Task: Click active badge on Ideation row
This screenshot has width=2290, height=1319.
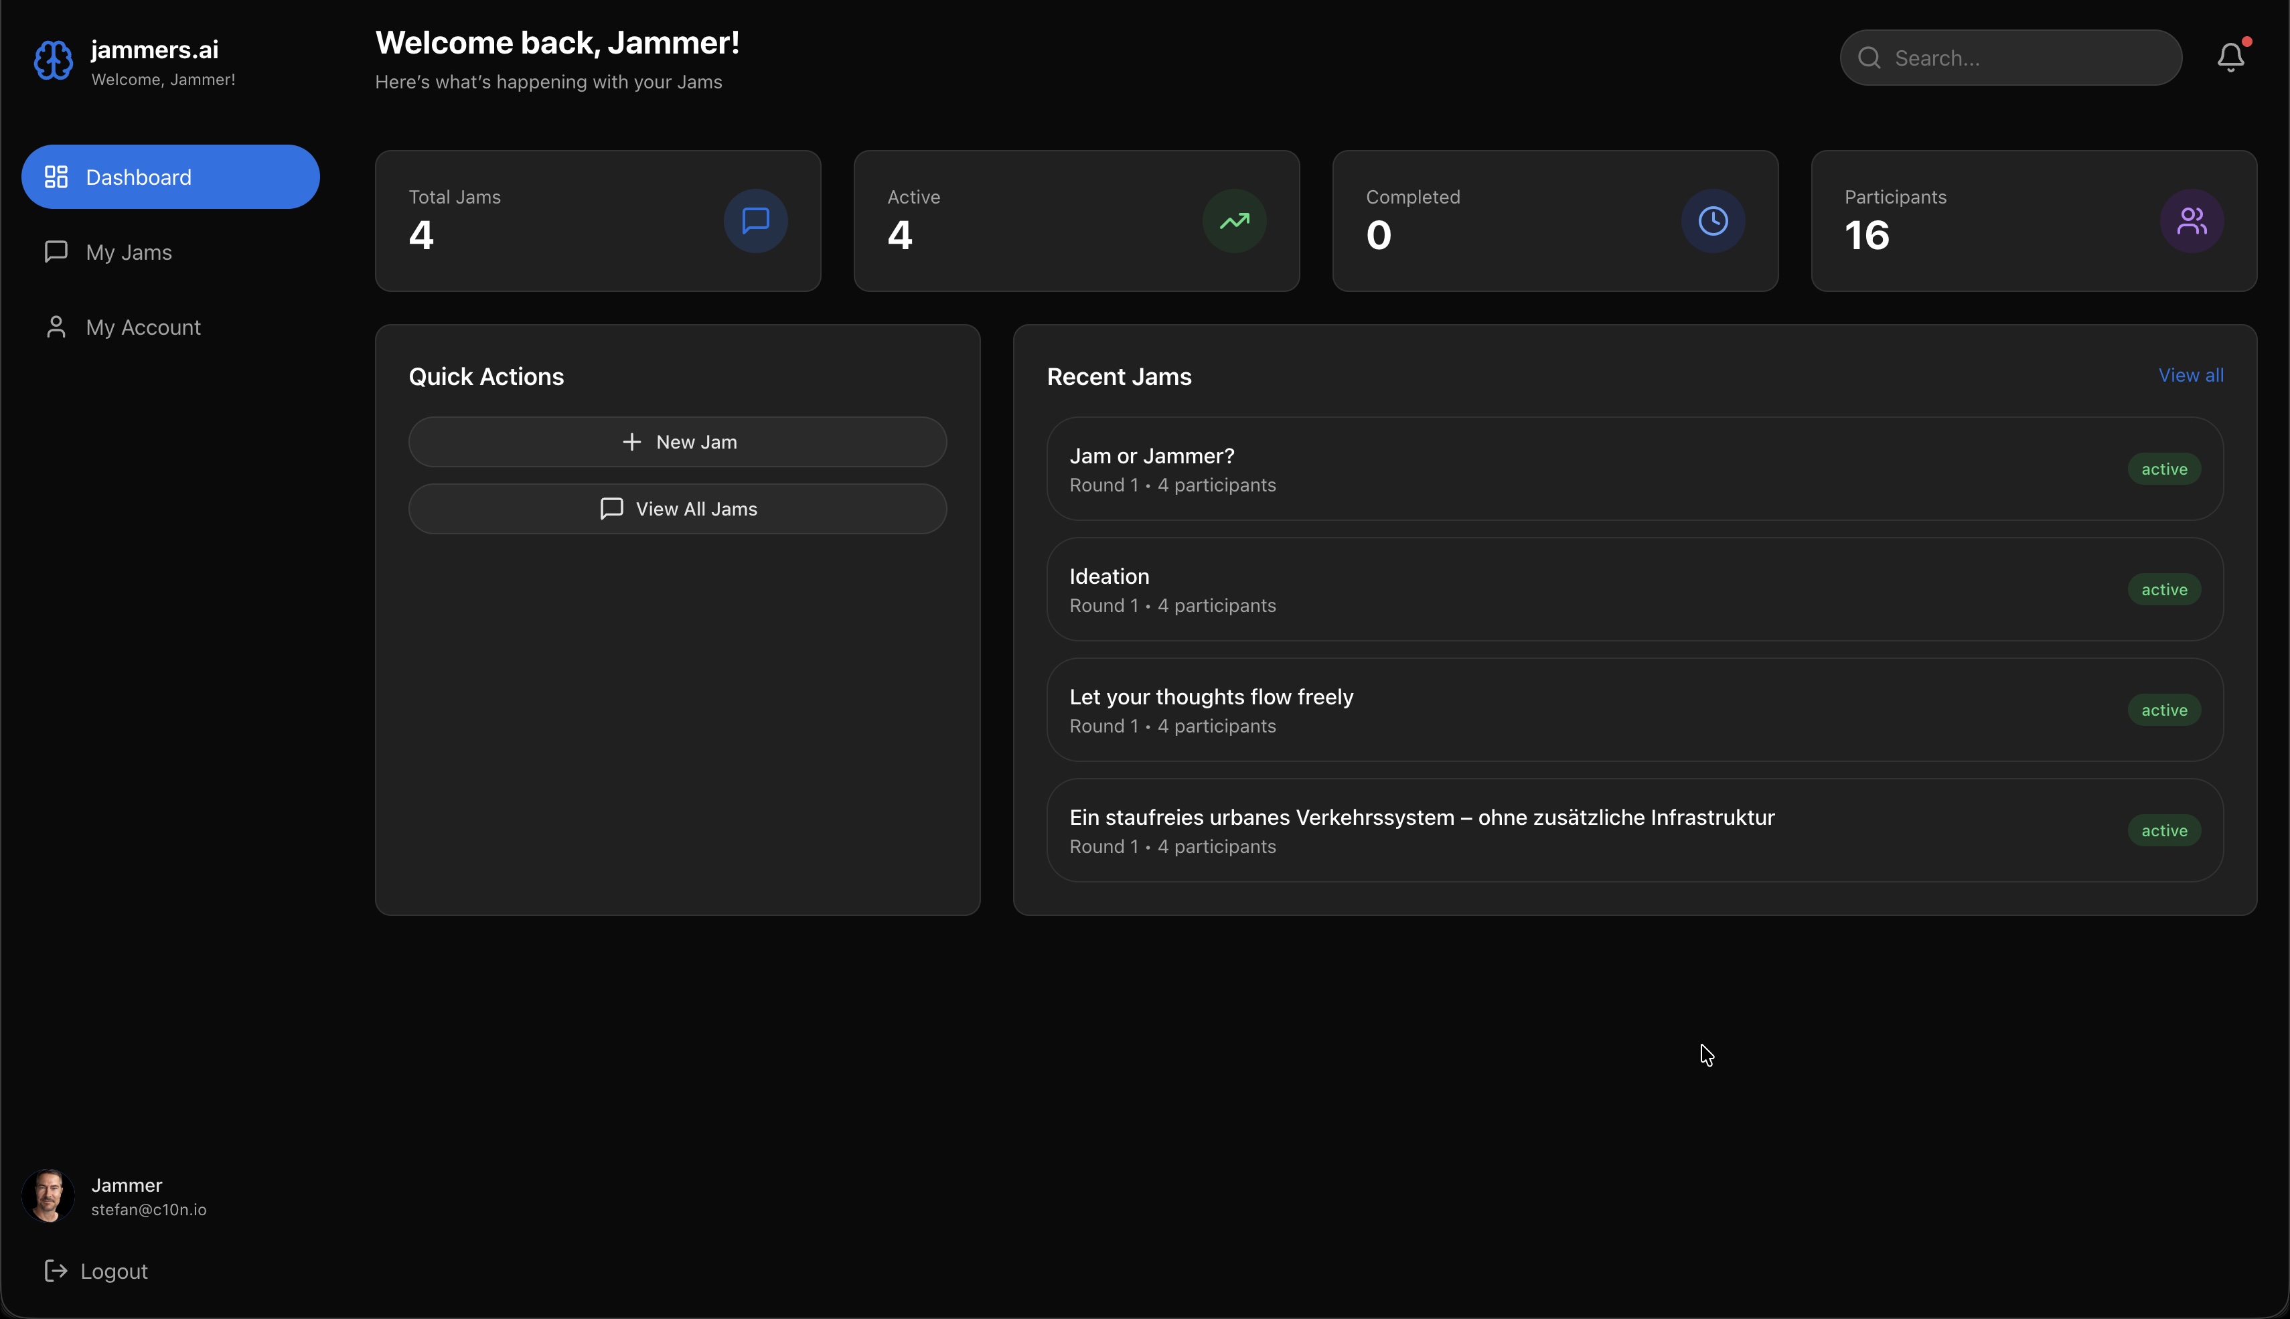Action: click(x=2164, y=589)
